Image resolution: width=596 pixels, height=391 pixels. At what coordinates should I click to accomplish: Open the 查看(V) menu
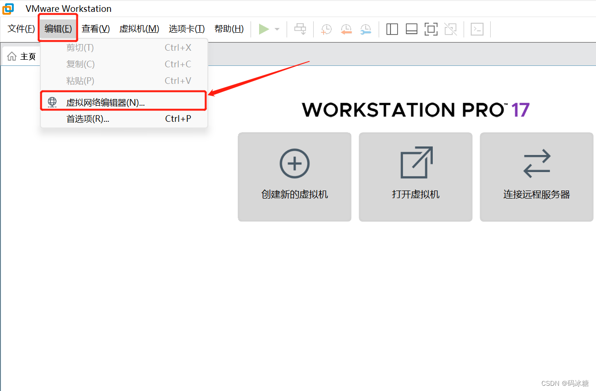click(96, 29)
